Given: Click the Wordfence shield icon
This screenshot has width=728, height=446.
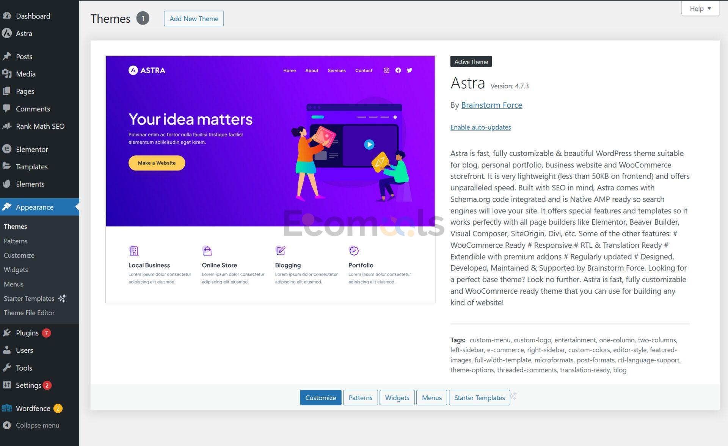Looking at the screenshot, I should 7,408.
